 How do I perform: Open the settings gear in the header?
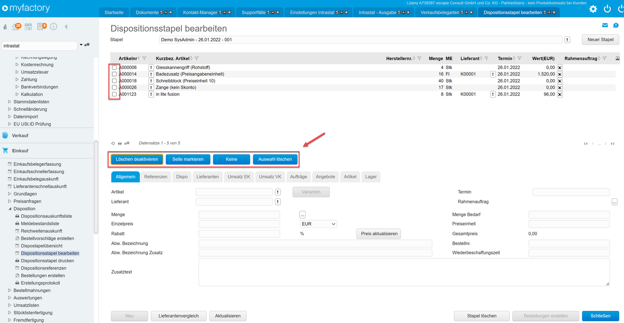(x=593, y=9)
